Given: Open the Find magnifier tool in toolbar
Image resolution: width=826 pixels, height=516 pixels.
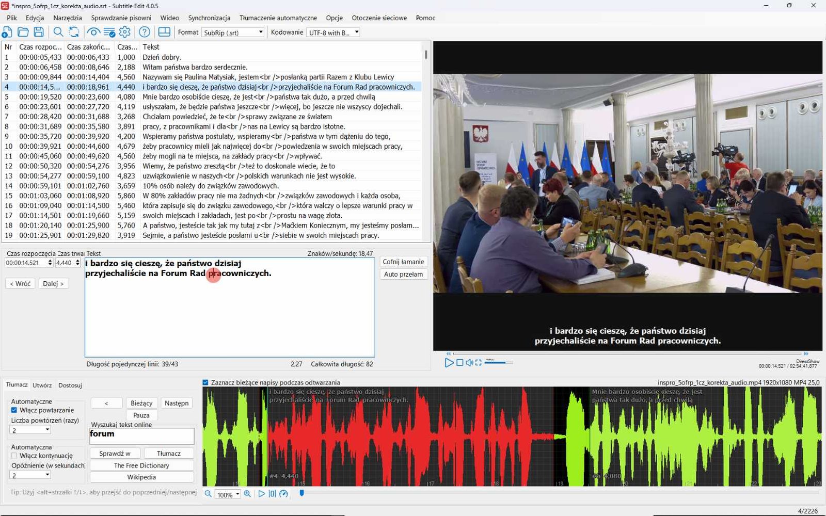Looking at the screenshot, I should point(58,32).
